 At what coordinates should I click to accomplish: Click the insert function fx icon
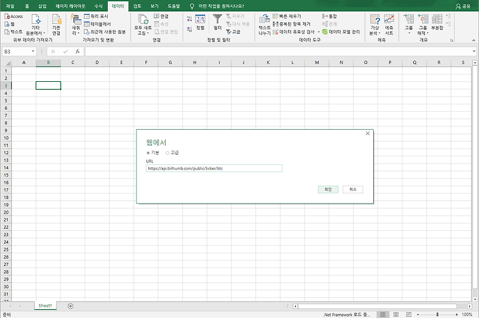point(78,52)
